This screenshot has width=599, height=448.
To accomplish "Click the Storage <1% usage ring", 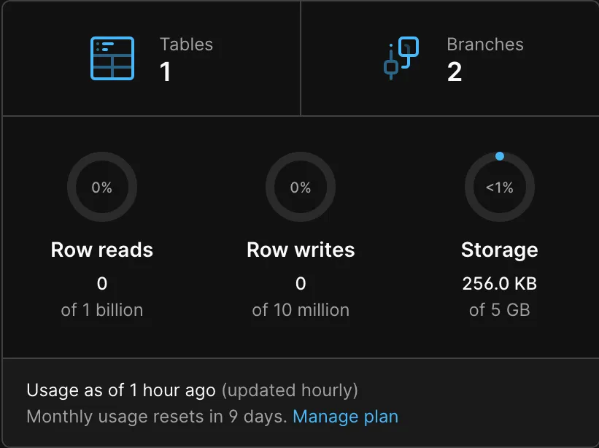I will click(x=500, y=187).
